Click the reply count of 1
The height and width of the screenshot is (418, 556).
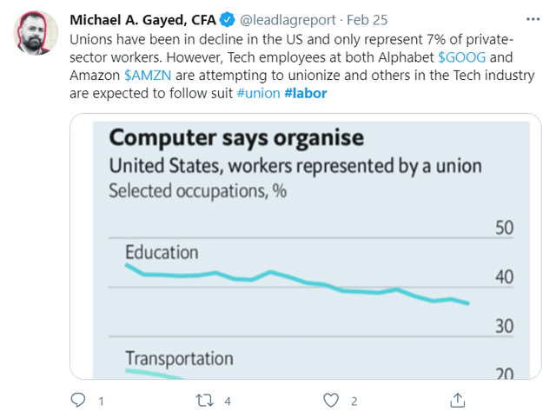[101, 401]
